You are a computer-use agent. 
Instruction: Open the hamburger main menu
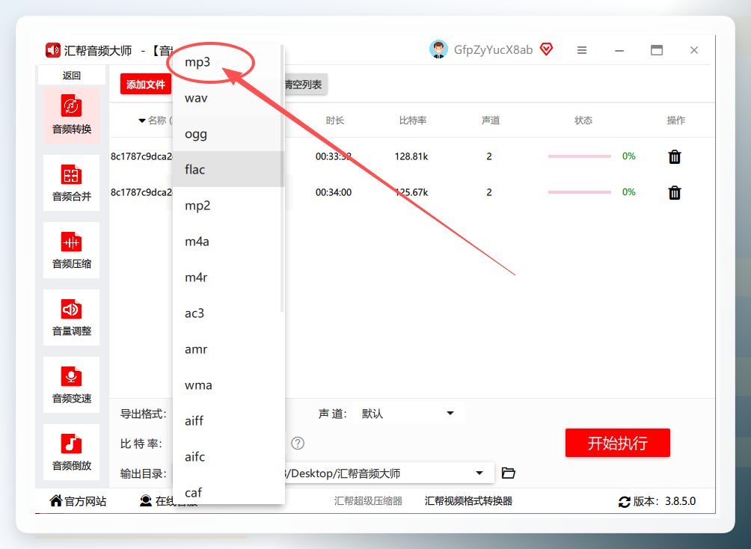pyautogui.click(x=582, y=50)
